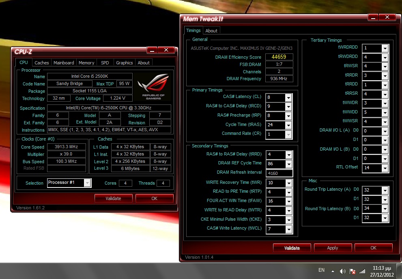Select the SPD tab in CPU-Z
402x279 pixels.
[x=105, y=63]
